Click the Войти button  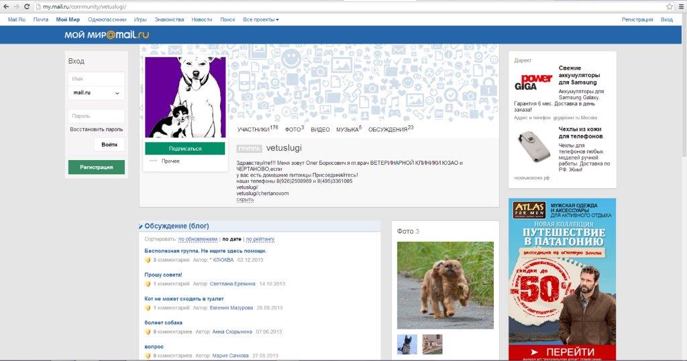[x=109, y=145]
